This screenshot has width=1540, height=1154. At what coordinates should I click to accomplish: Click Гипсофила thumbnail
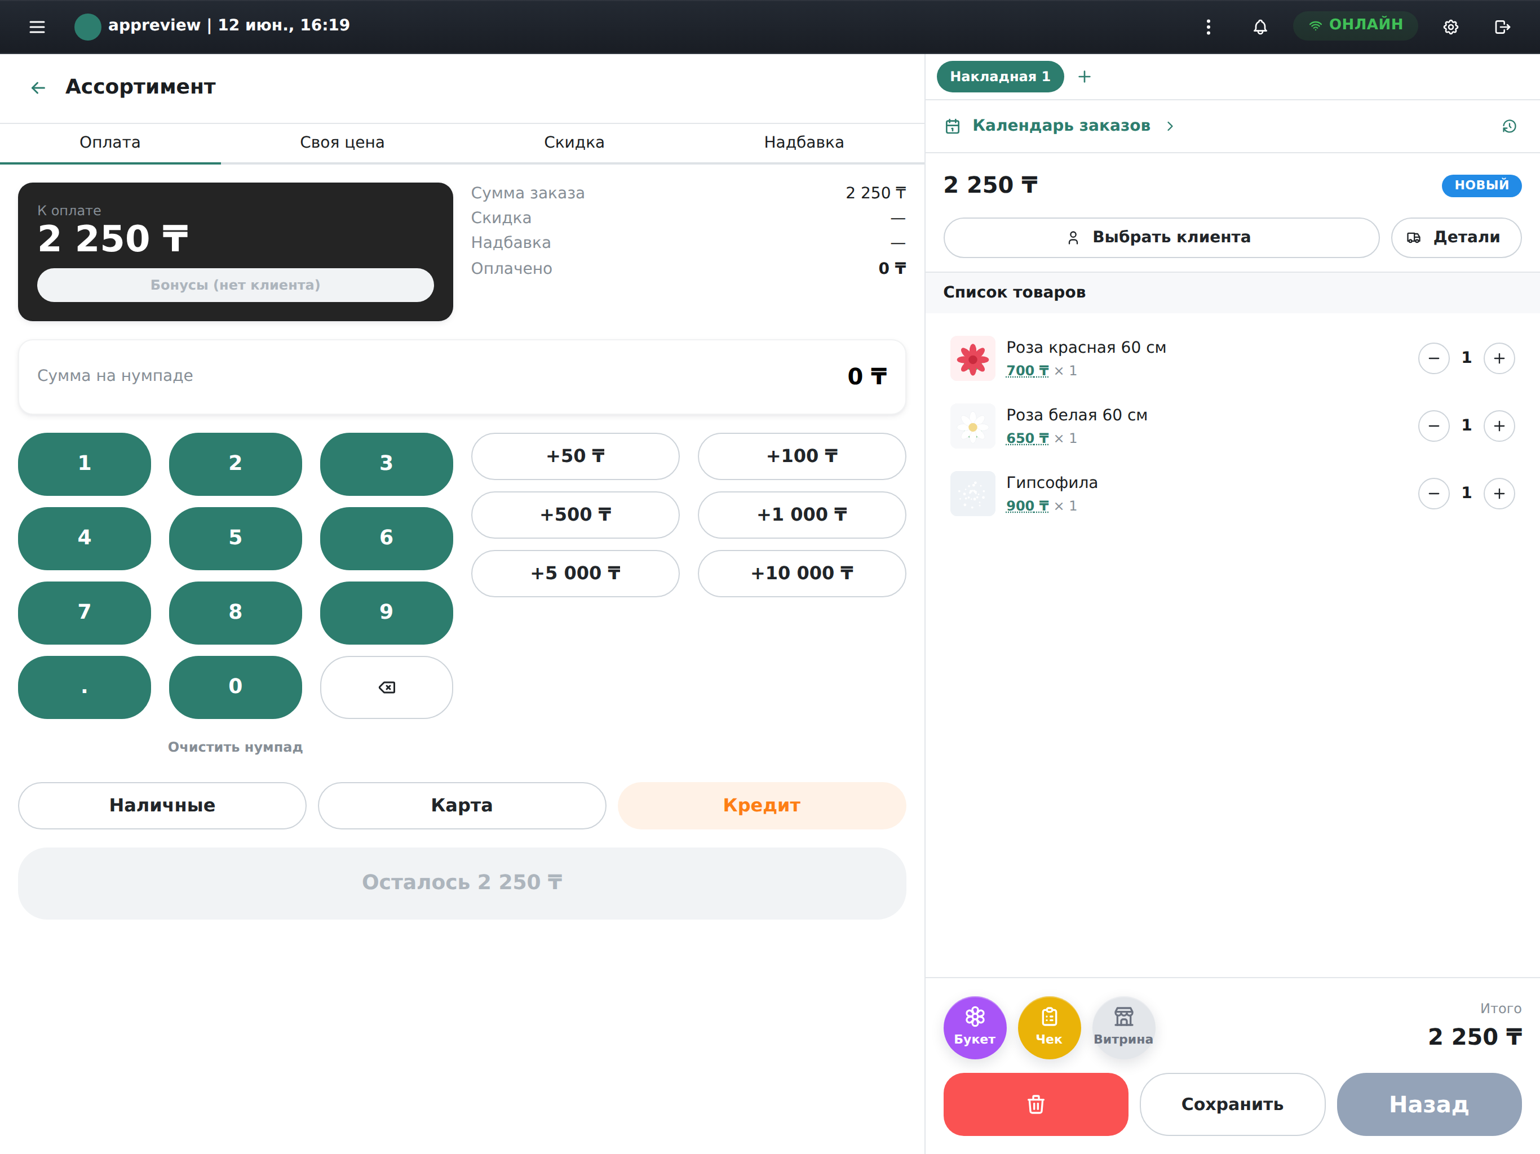972,494
